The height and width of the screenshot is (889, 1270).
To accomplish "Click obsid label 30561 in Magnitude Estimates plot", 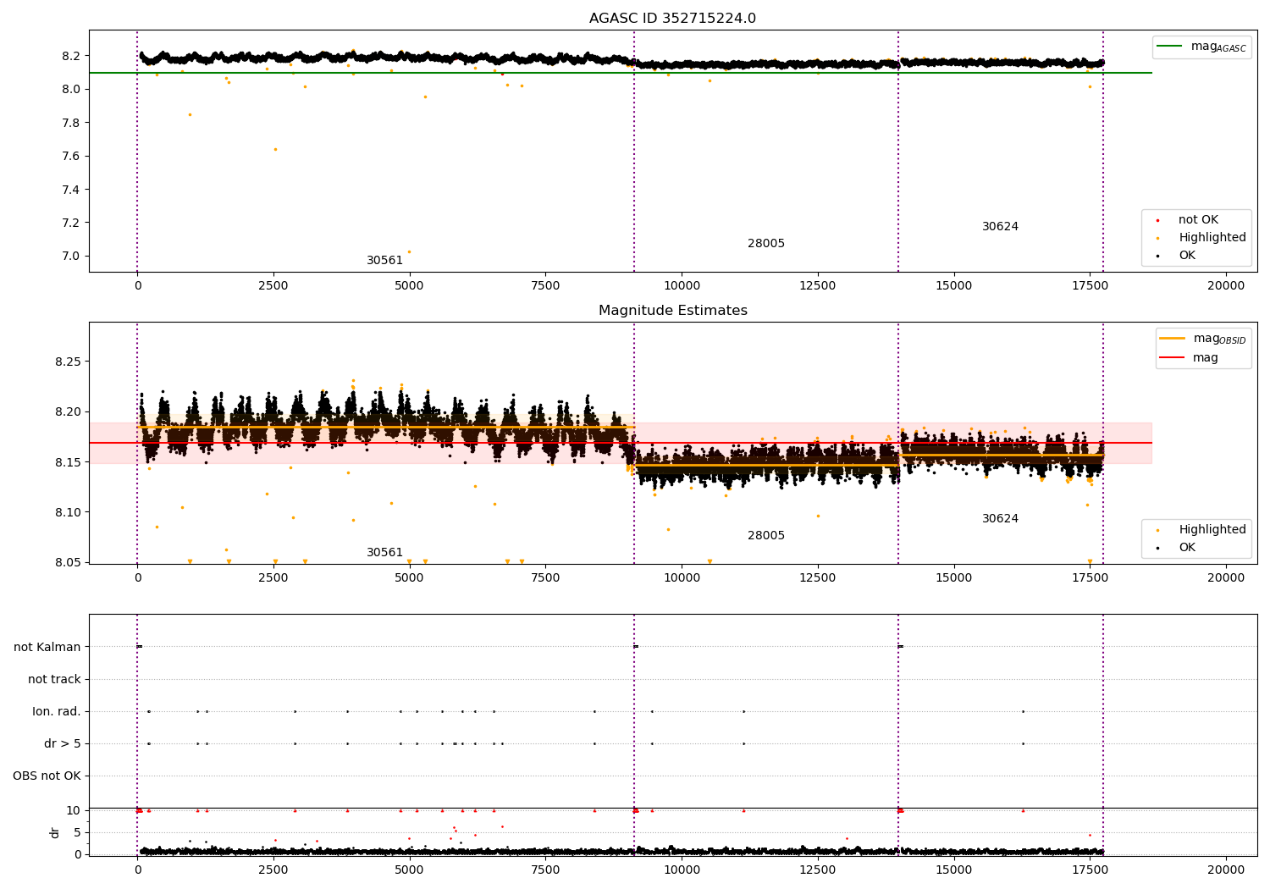I will (384, 553).
